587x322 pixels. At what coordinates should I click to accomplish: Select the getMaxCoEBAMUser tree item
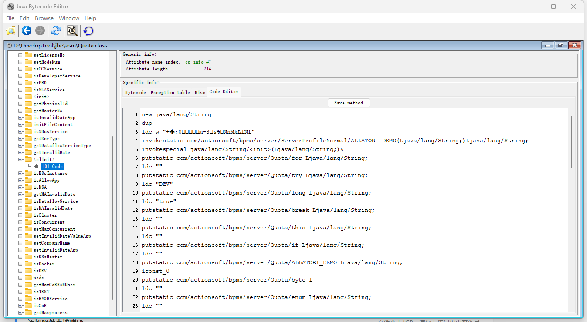coord(54,285)
